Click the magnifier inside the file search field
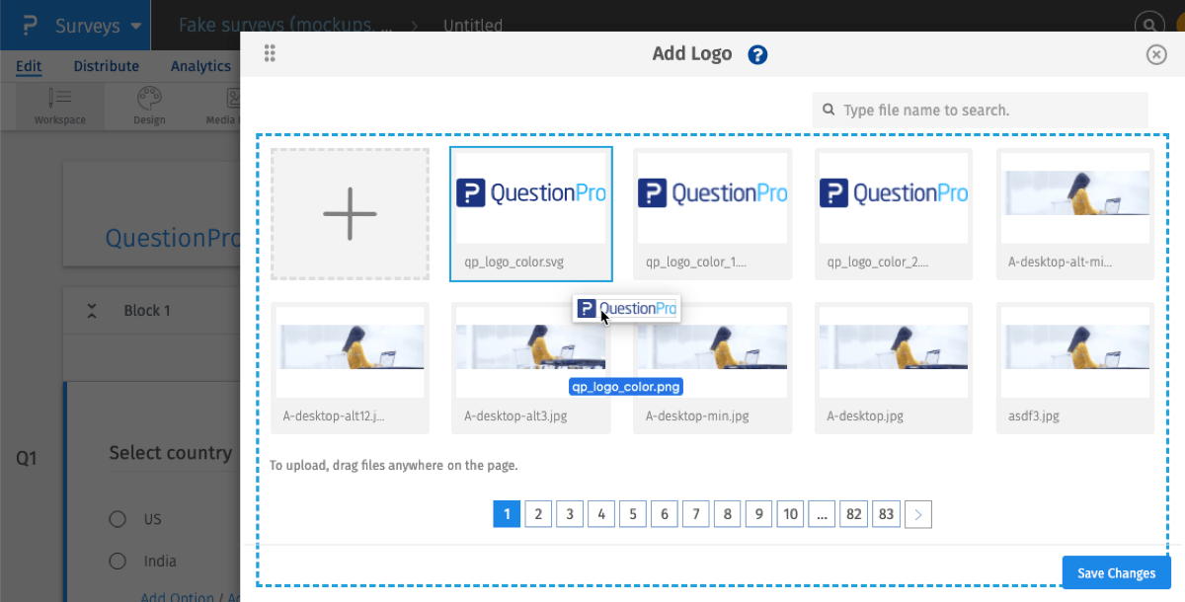This screenshot has height=602, width=1185. (x=829, y=110)
